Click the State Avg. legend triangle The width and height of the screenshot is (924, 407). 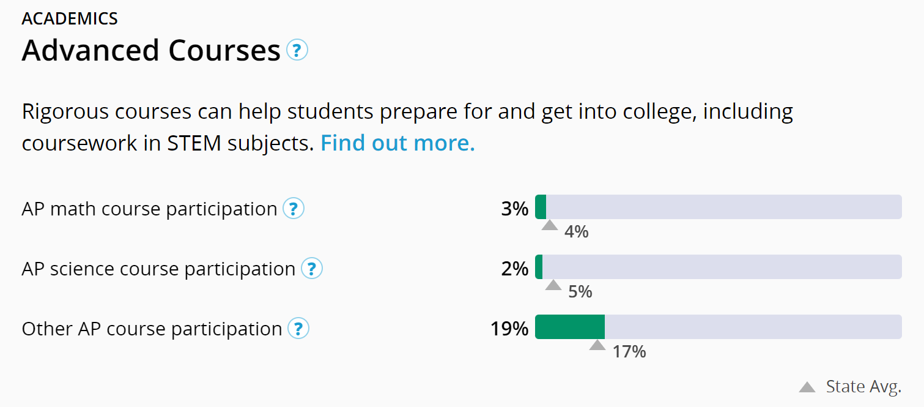(807, 387)
